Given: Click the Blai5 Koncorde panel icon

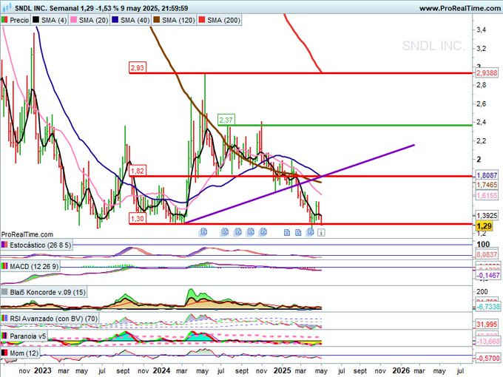Looking at the screenshot, I should pyautogui.click(x=4, y=292).
